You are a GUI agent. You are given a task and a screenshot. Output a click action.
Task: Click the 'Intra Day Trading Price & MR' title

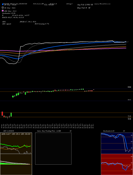[x=49, y=131]
